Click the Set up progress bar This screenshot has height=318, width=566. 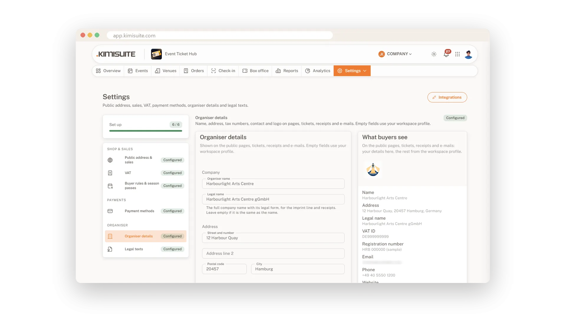pos(146,131)
